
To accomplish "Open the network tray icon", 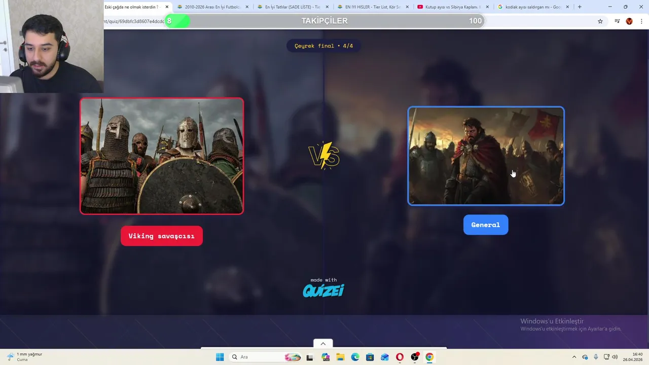I will click(606, 357).
